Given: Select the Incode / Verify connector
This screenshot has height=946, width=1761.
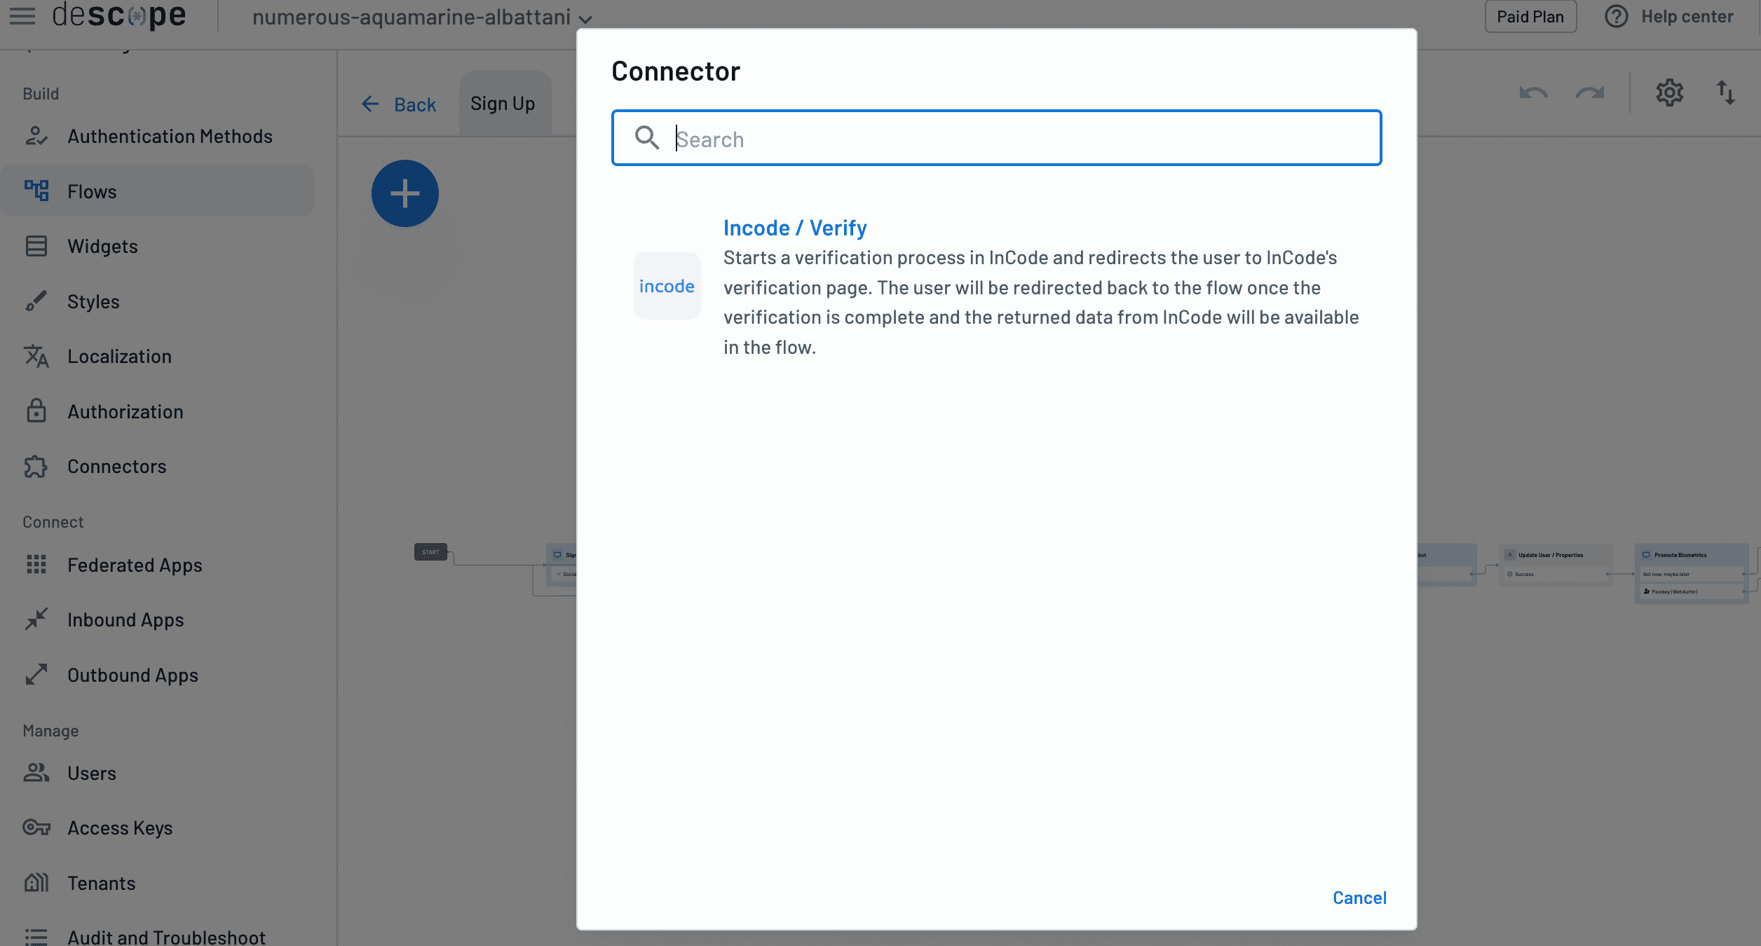Looking at the screenshot, I should coord(795,227).
